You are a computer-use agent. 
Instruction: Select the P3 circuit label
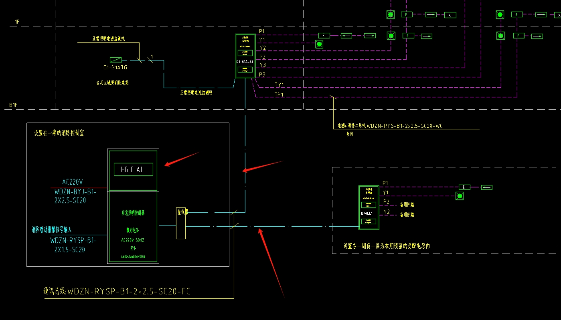[x=262, y=74]
